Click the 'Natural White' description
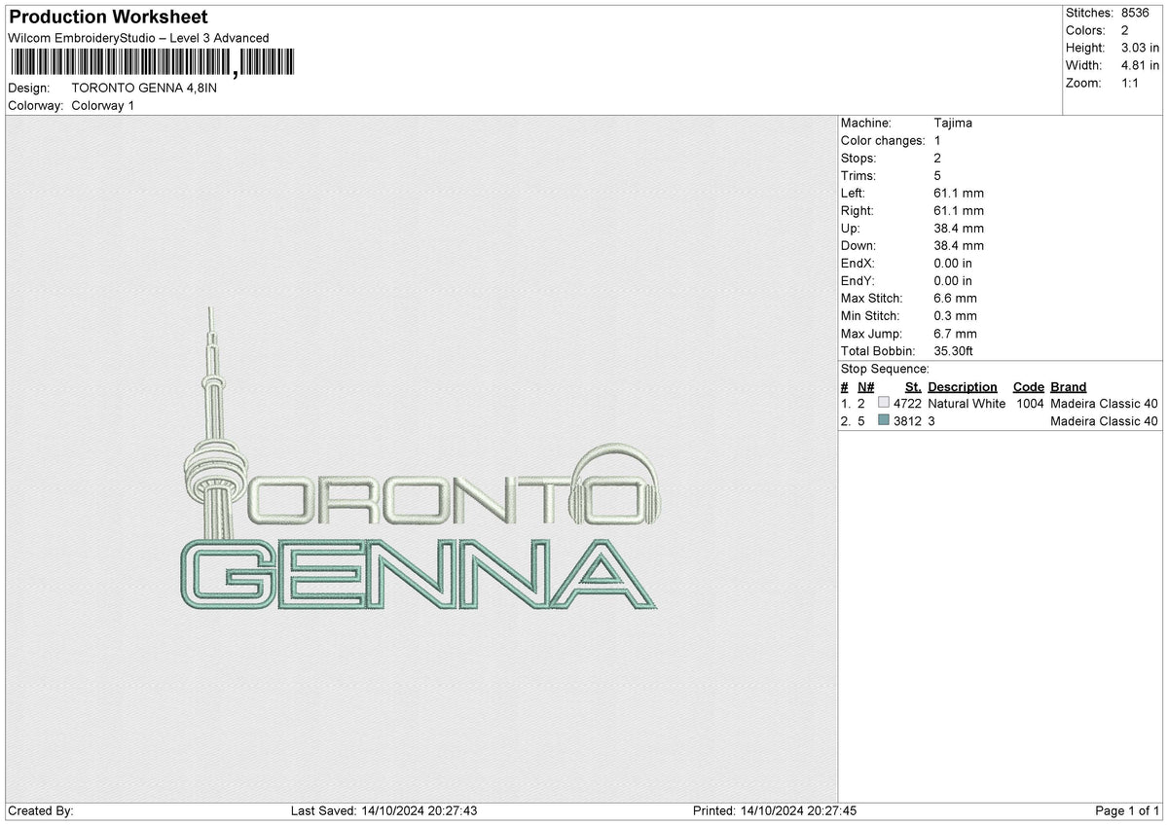1168x825 pixels. pos(967,404)
